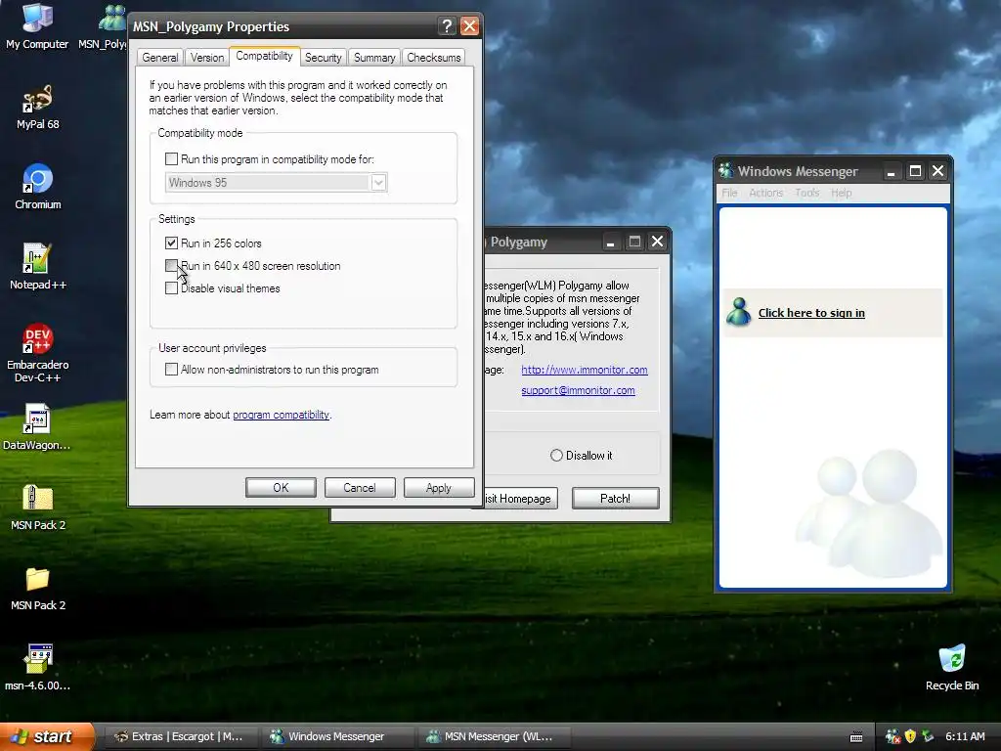Click the yellow security shield tray icon
1001x751 pixels.
[x=910, y=736]
